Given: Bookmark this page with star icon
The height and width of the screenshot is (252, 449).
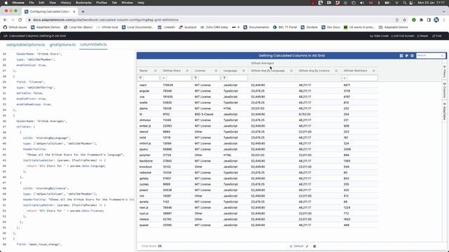Looking at the screenshot, I should [404, 20].
